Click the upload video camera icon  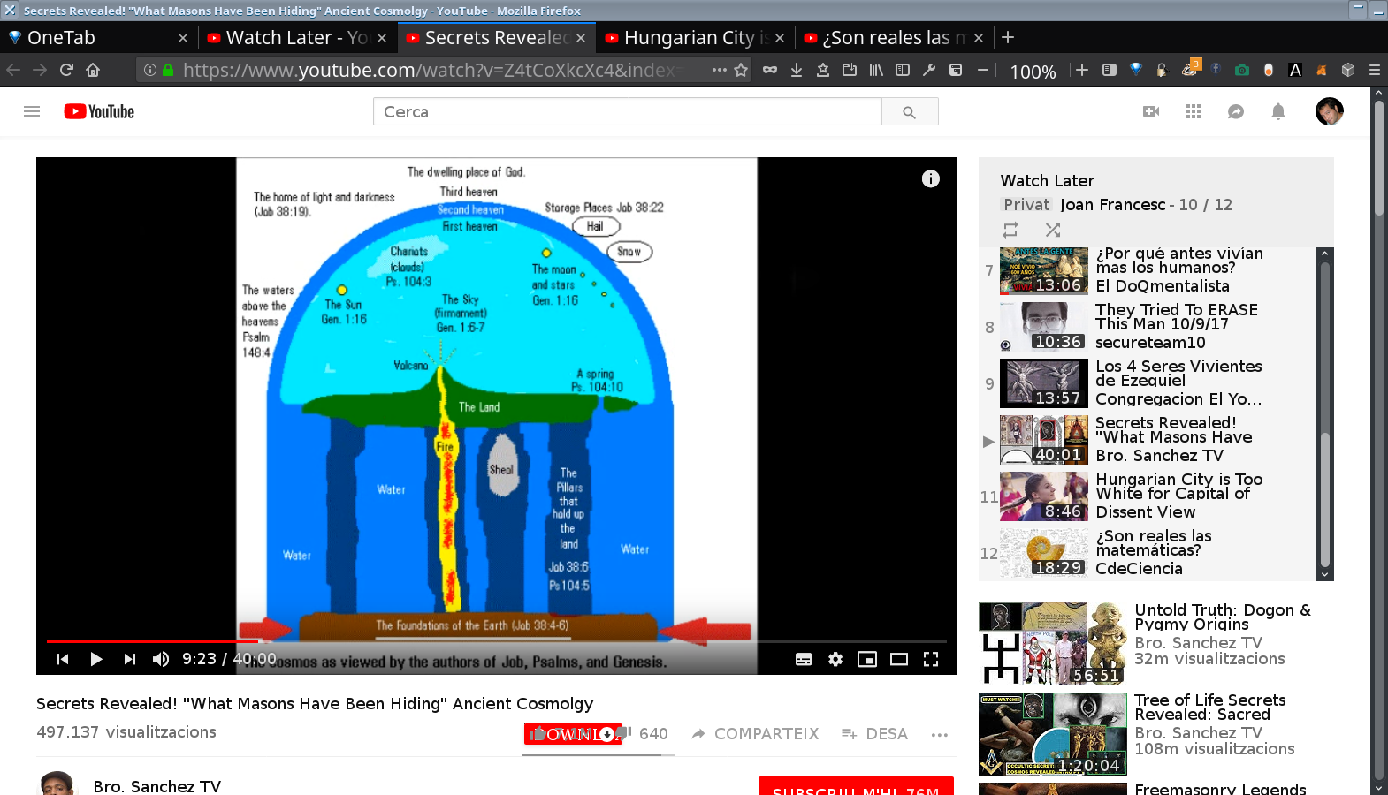[x=1151, y=111]
